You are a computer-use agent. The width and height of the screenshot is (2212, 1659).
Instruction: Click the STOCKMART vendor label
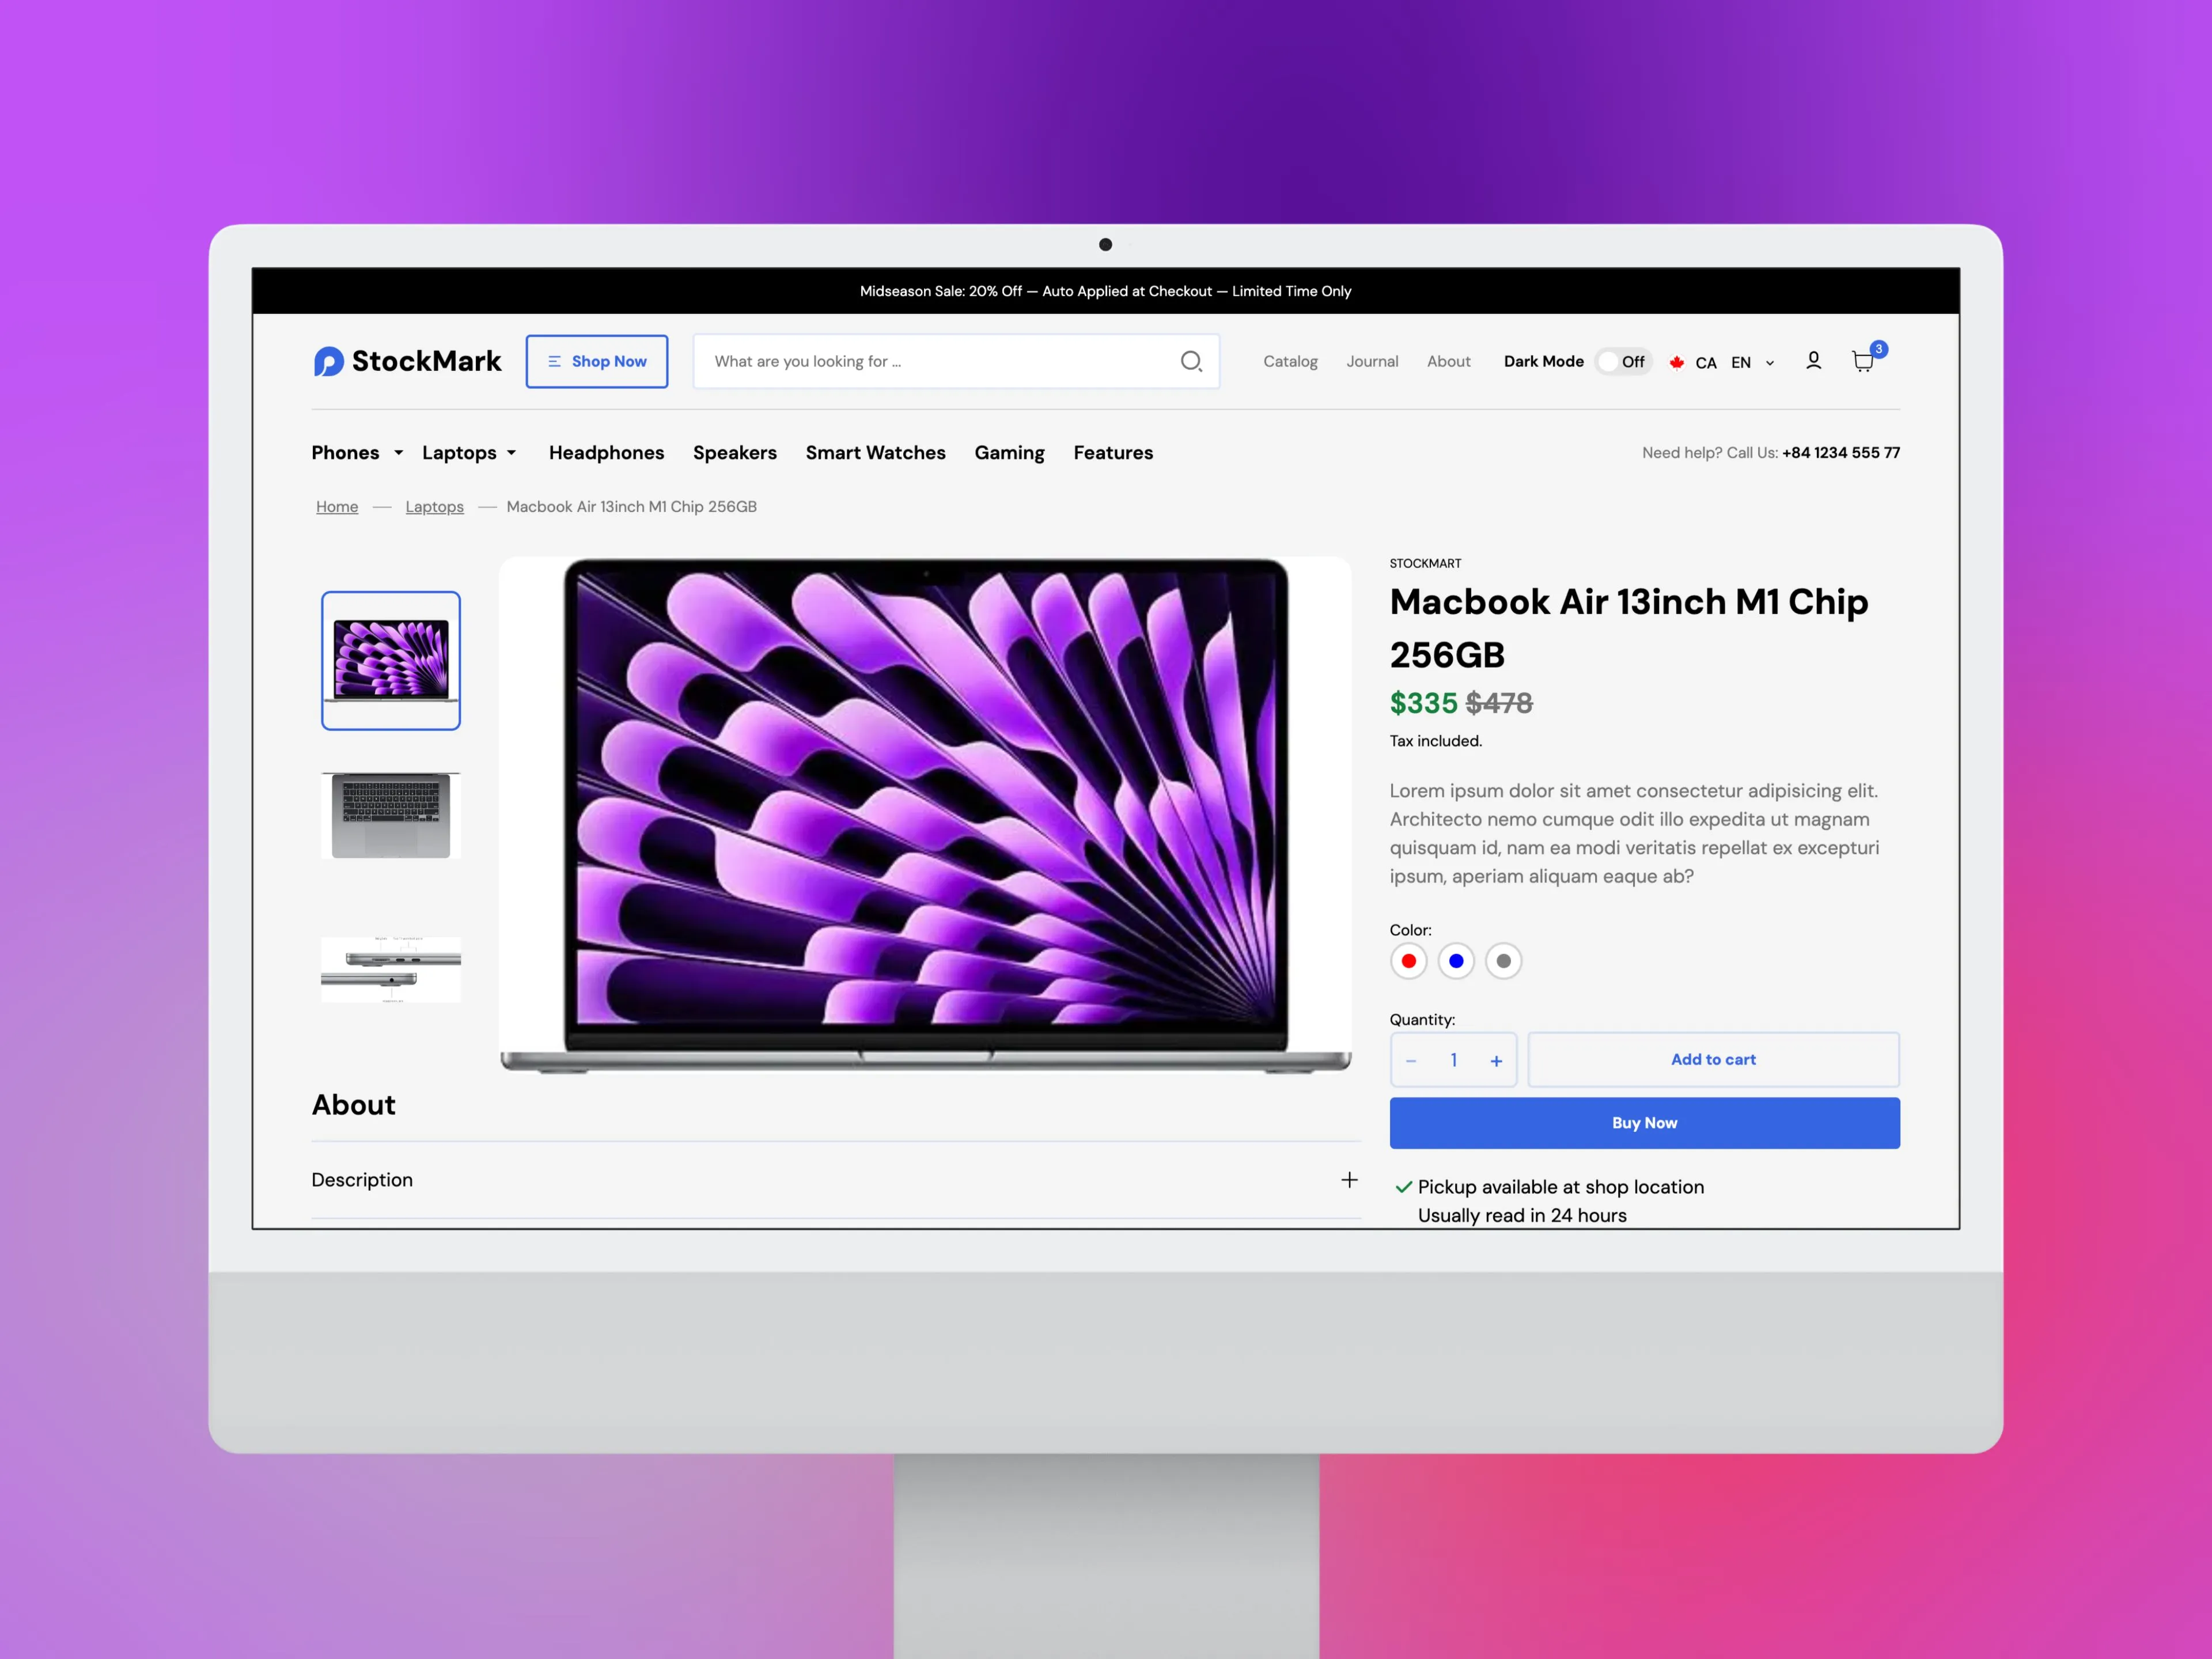tap(1425, 564)
